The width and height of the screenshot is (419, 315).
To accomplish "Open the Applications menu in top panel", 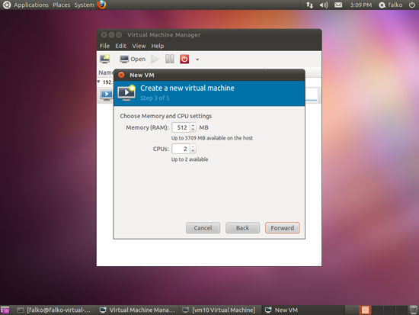I will 31,5.
